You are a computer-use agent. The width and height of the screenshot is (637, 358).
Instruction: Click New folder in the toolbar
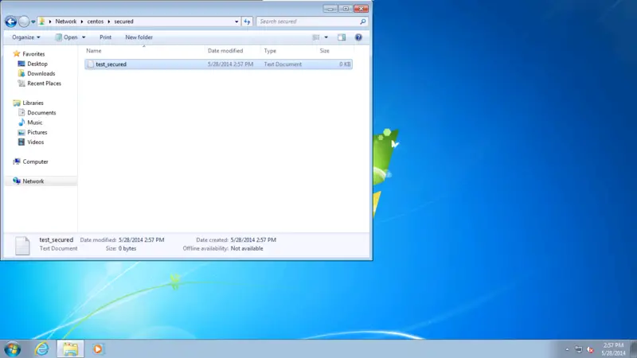pyautogui.click(x=139, y=37)
